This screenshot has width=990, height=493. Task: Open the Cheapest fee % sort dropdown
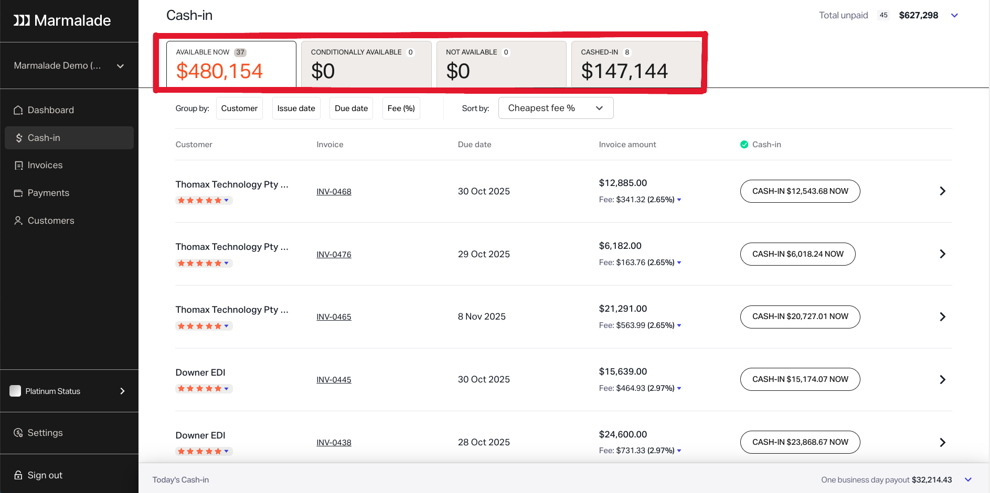pyautogui.click(x=556, y=108)
